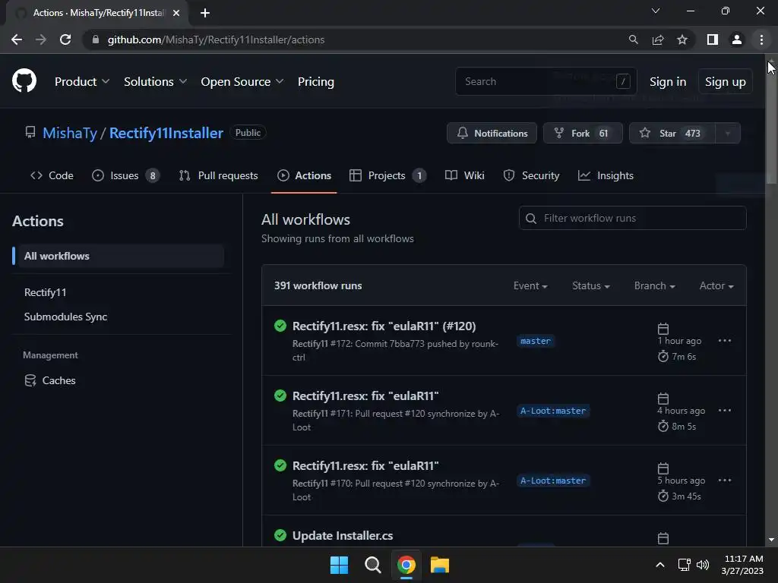Switch to the Projects tab
This screenshot has height=583, width=778.
click(x=388, y=175)
